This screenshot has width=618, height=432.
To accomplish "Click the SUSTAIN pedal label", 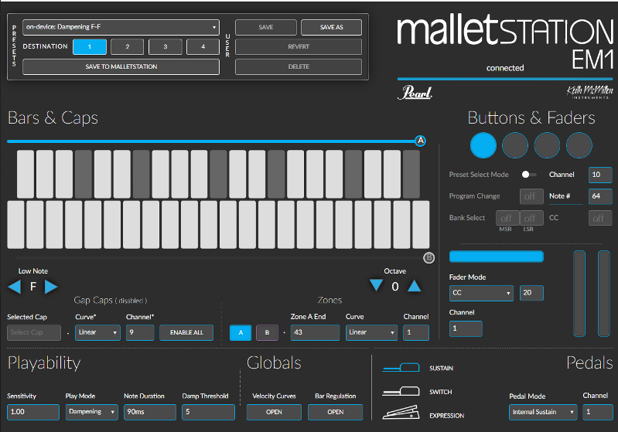I will point(441,368).
